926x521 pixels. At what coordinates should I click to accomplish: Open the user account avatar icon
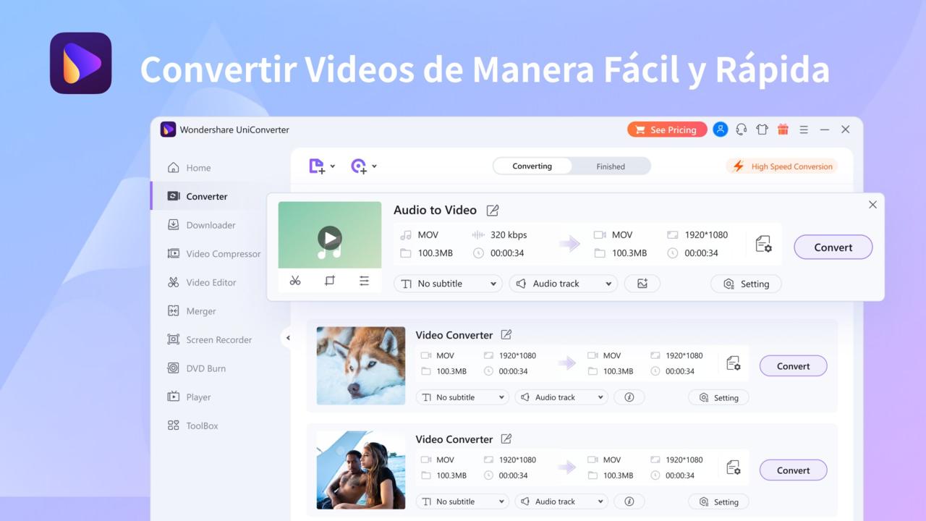point(720,130)
